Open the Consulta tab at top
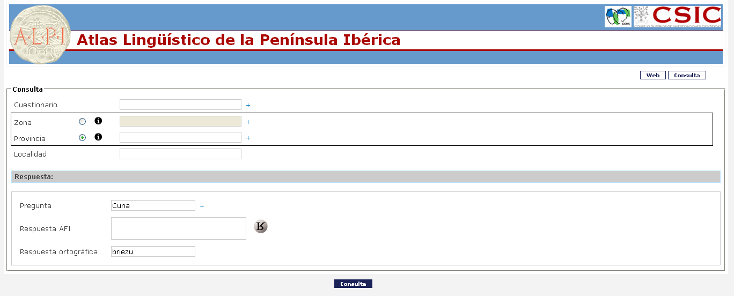 tap(687, 75)
